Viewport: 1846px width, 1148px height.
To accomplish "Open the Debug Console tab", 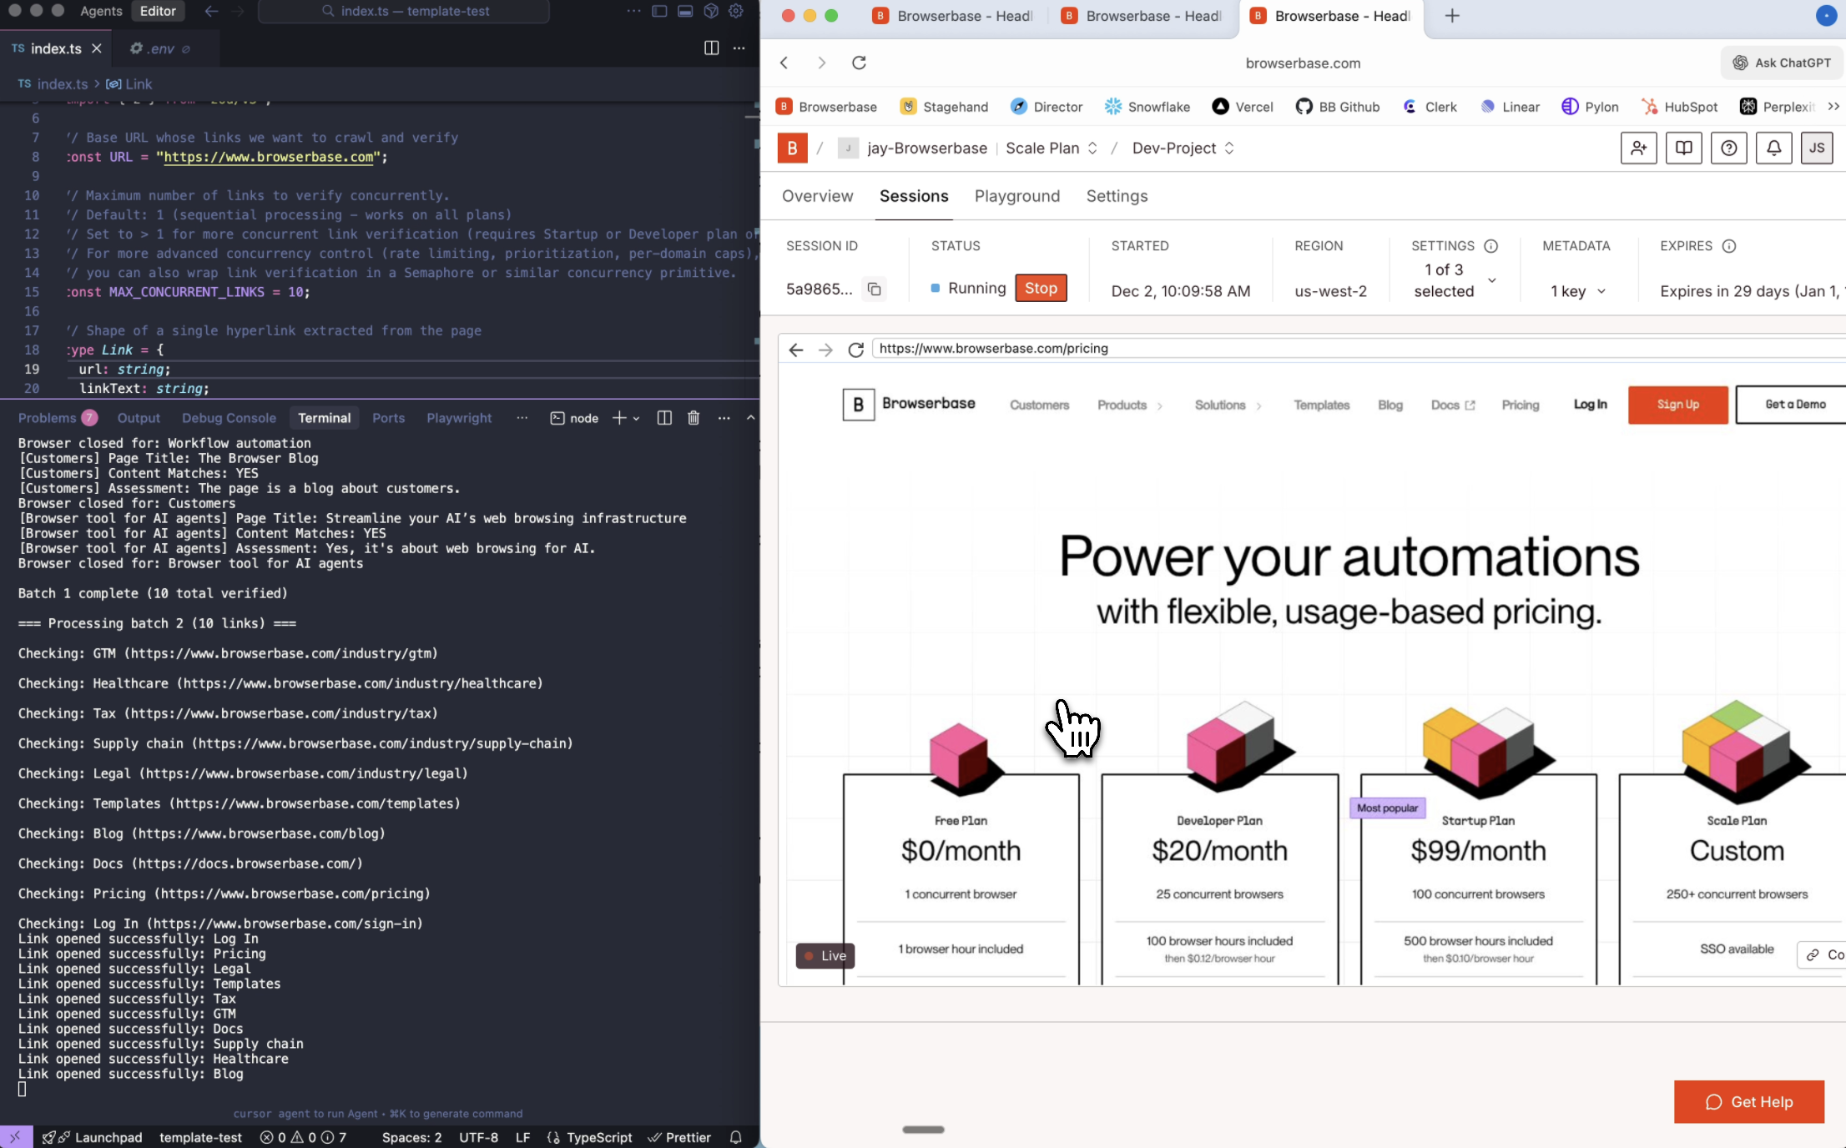I will point(229,417).
